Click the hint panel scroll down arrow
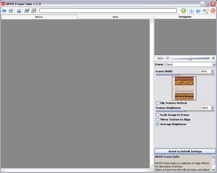 (214, 169)
